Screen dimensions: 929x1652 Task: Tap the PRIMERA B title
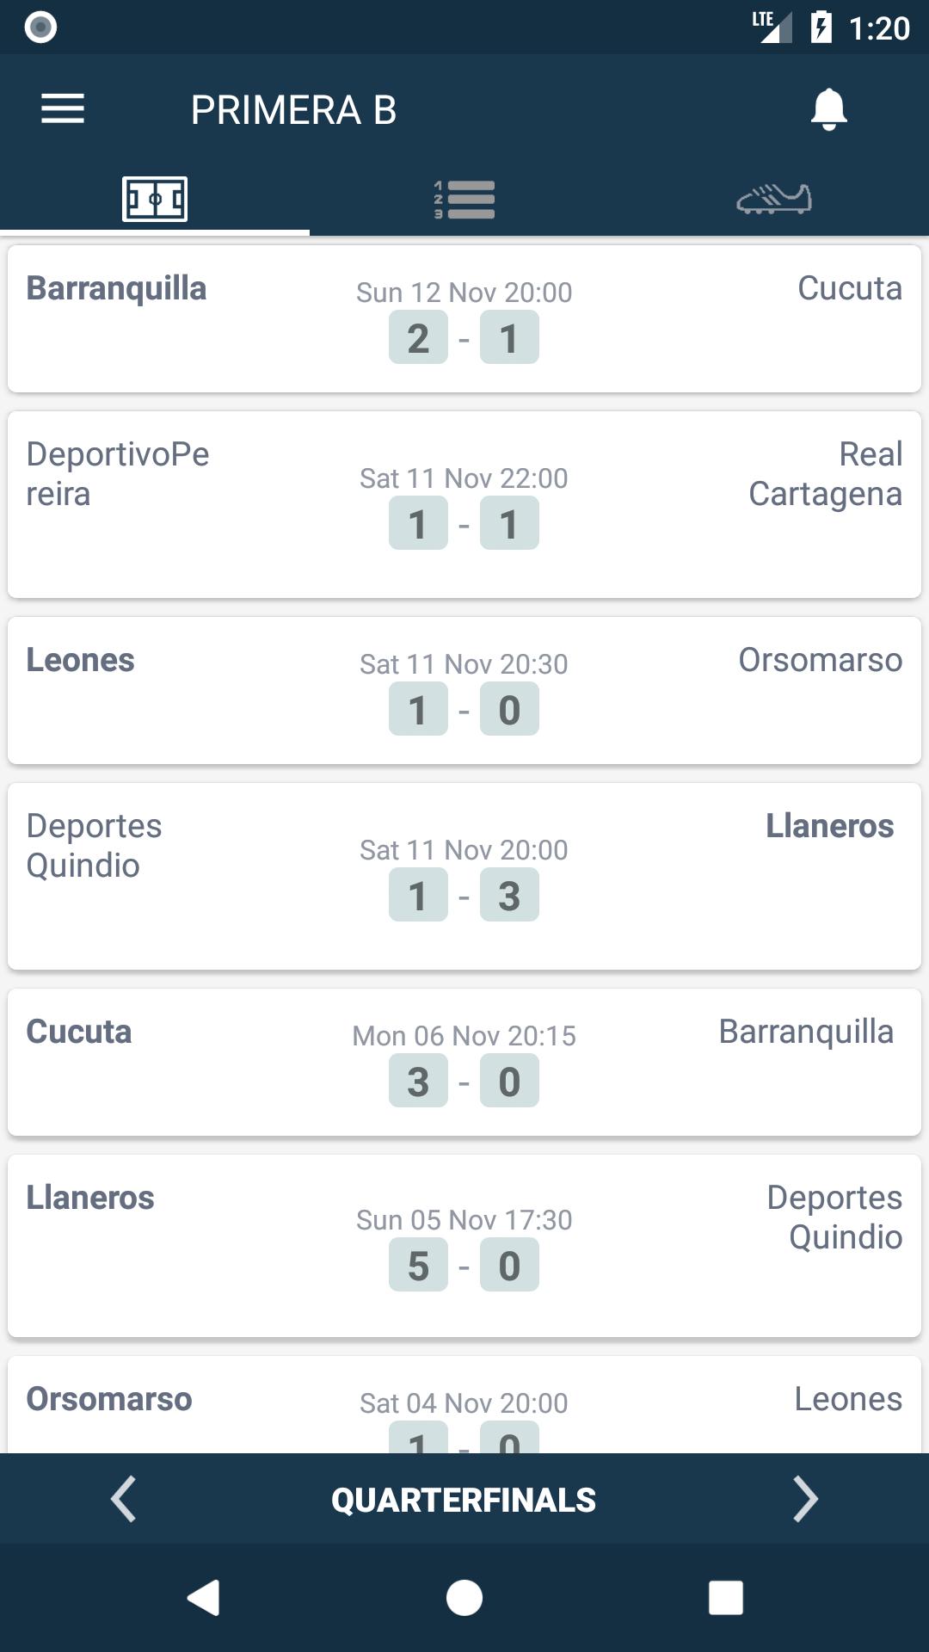(x=293, y=110)
